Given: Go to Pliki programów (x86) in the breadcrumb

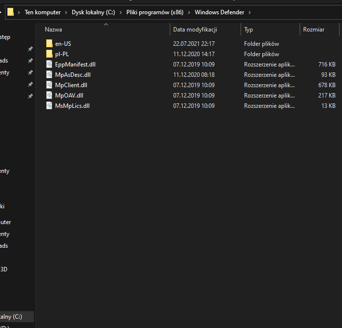Looking at the screenshot, I should pyautogui.click(x=155, y=12).
